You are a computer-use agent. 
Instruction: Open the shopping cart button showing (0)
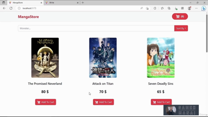point(180,17)
